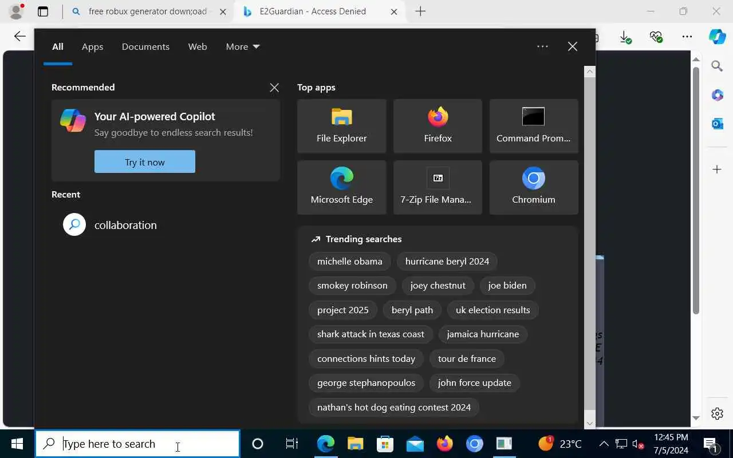Select the All search filter tab
The width and height of the screenshot is (733, 458).
58,47
